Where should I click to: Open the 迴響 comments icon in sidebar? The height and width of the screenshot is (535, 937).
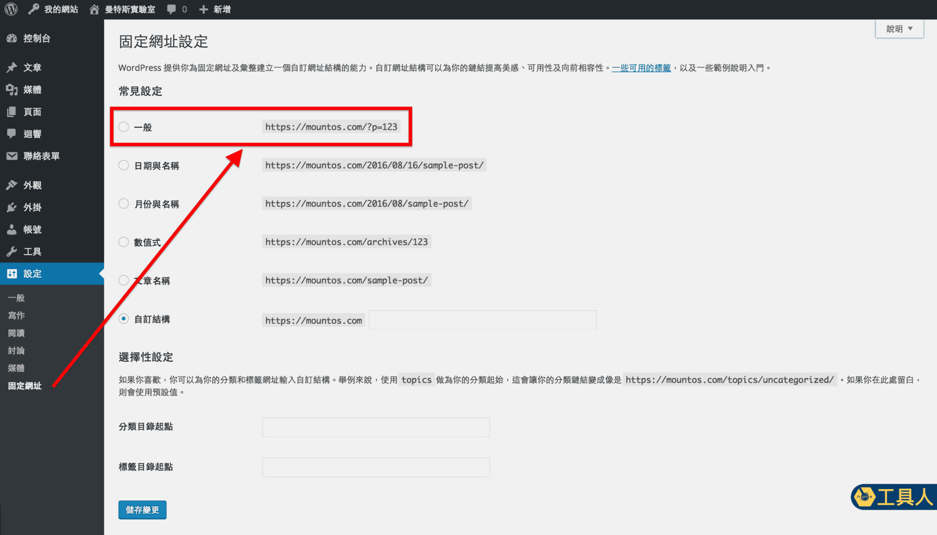click(12, 134)
